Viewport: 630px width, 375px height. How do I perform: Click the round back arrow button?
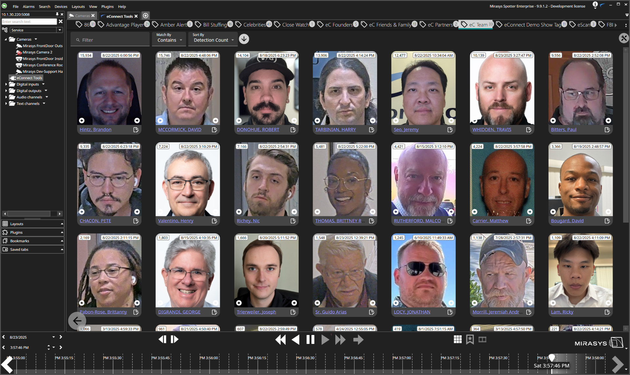tap(77, 321)
